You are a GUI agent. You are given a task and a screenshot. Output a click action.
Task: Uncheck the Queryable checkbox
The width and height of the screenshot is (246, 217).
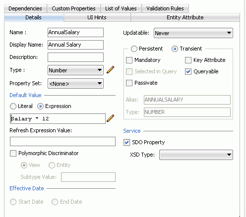tap(188, 71)
